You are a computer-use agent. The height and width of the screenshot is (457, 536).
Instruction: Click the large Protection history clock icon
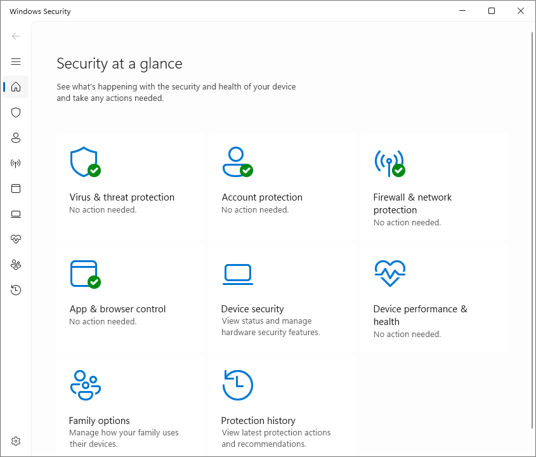click(x=238, y=385)
